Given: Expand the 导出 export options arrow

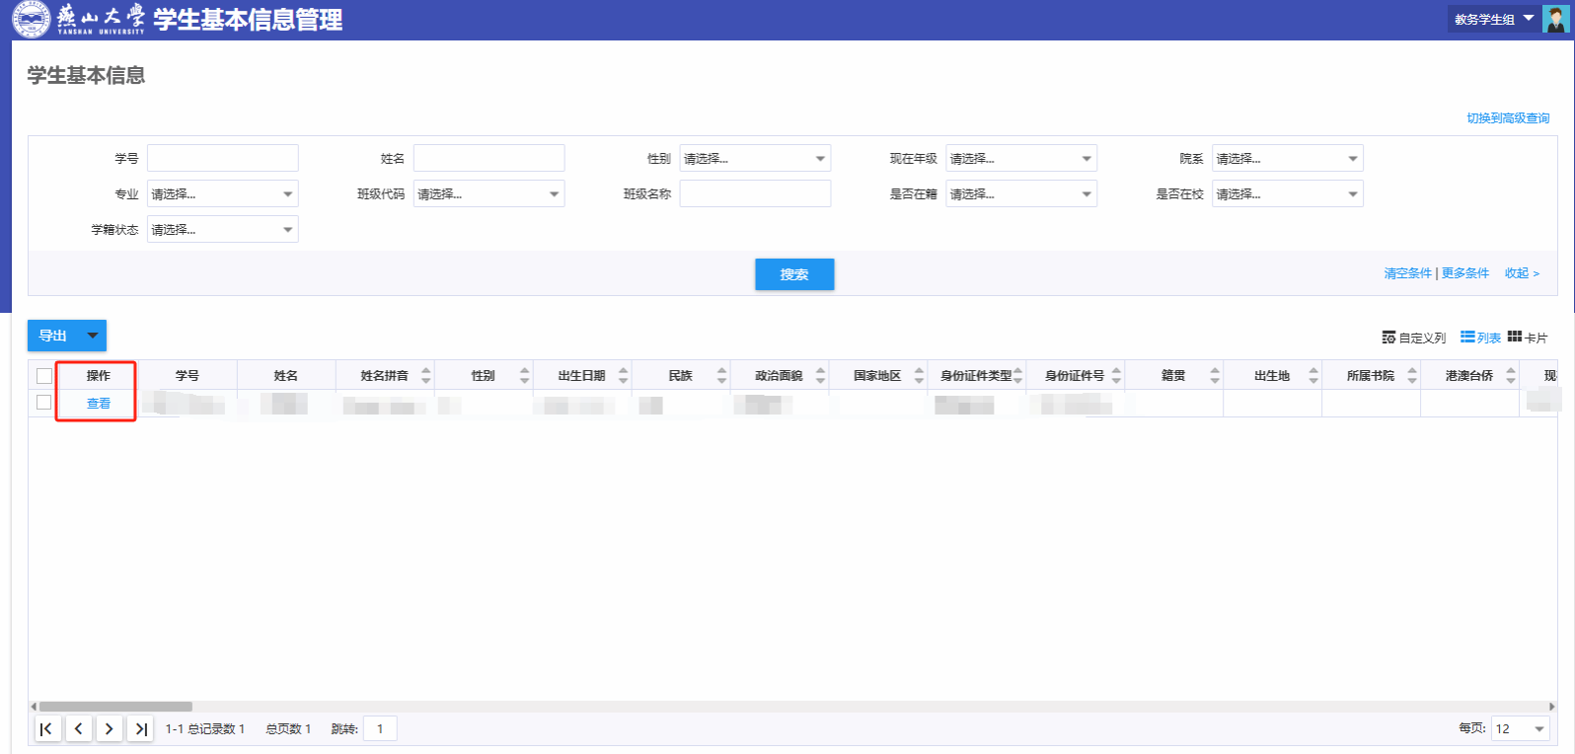Looking at the screenshot, I should pos(93,337).
